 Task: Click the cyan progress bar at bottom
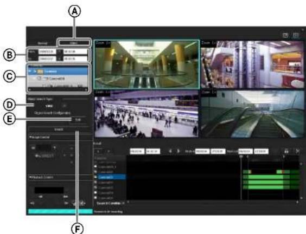click(x=60, y=212)
